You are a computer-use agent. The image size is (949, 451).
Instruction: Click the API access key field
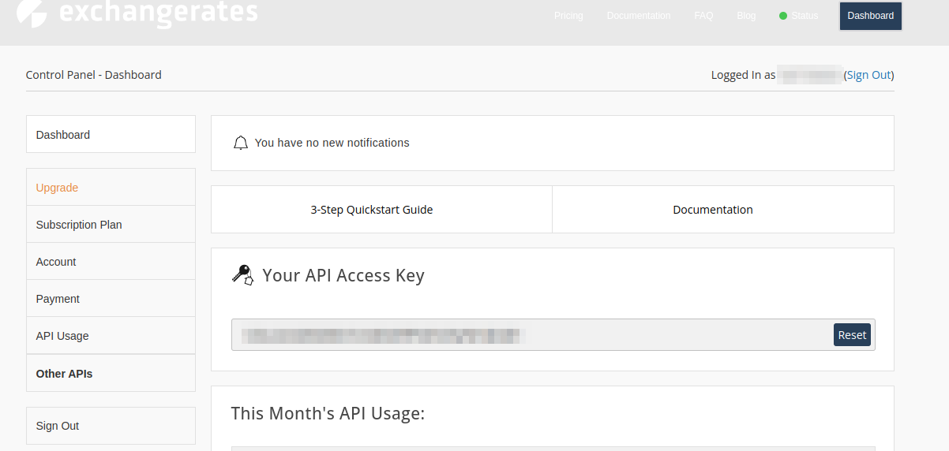[x=529, y=335]
